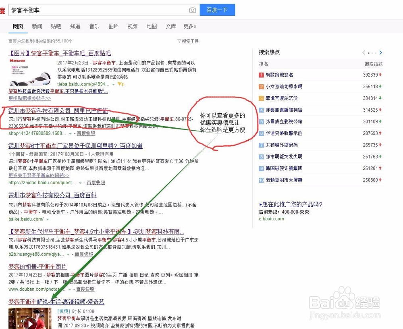
Task: Open hot search 韩国破获诈骗集团
Action: [284, 169]
